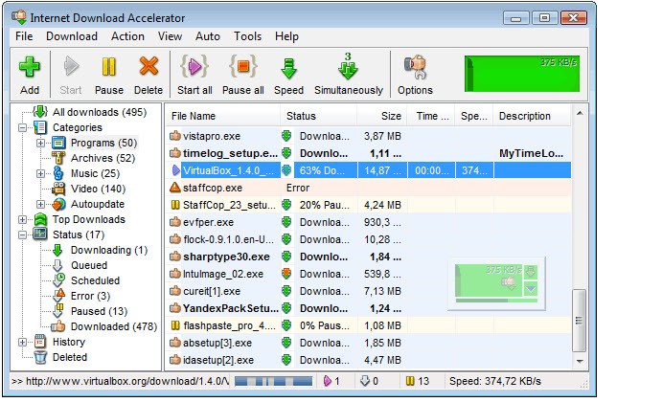Viewport: 662px width, 402px height.
Task: Select idasetup[2].exe file row
Action: (368, 360)
